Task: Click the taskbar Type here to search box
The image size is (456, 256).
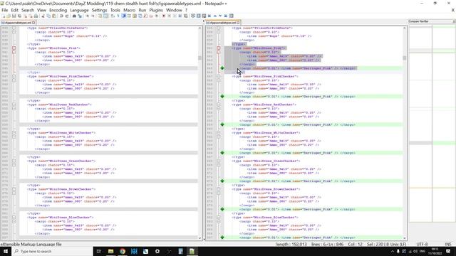Action: click(52, 251)
